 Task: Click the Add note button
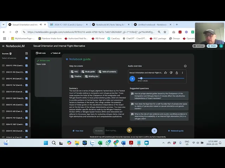point(41,53)
